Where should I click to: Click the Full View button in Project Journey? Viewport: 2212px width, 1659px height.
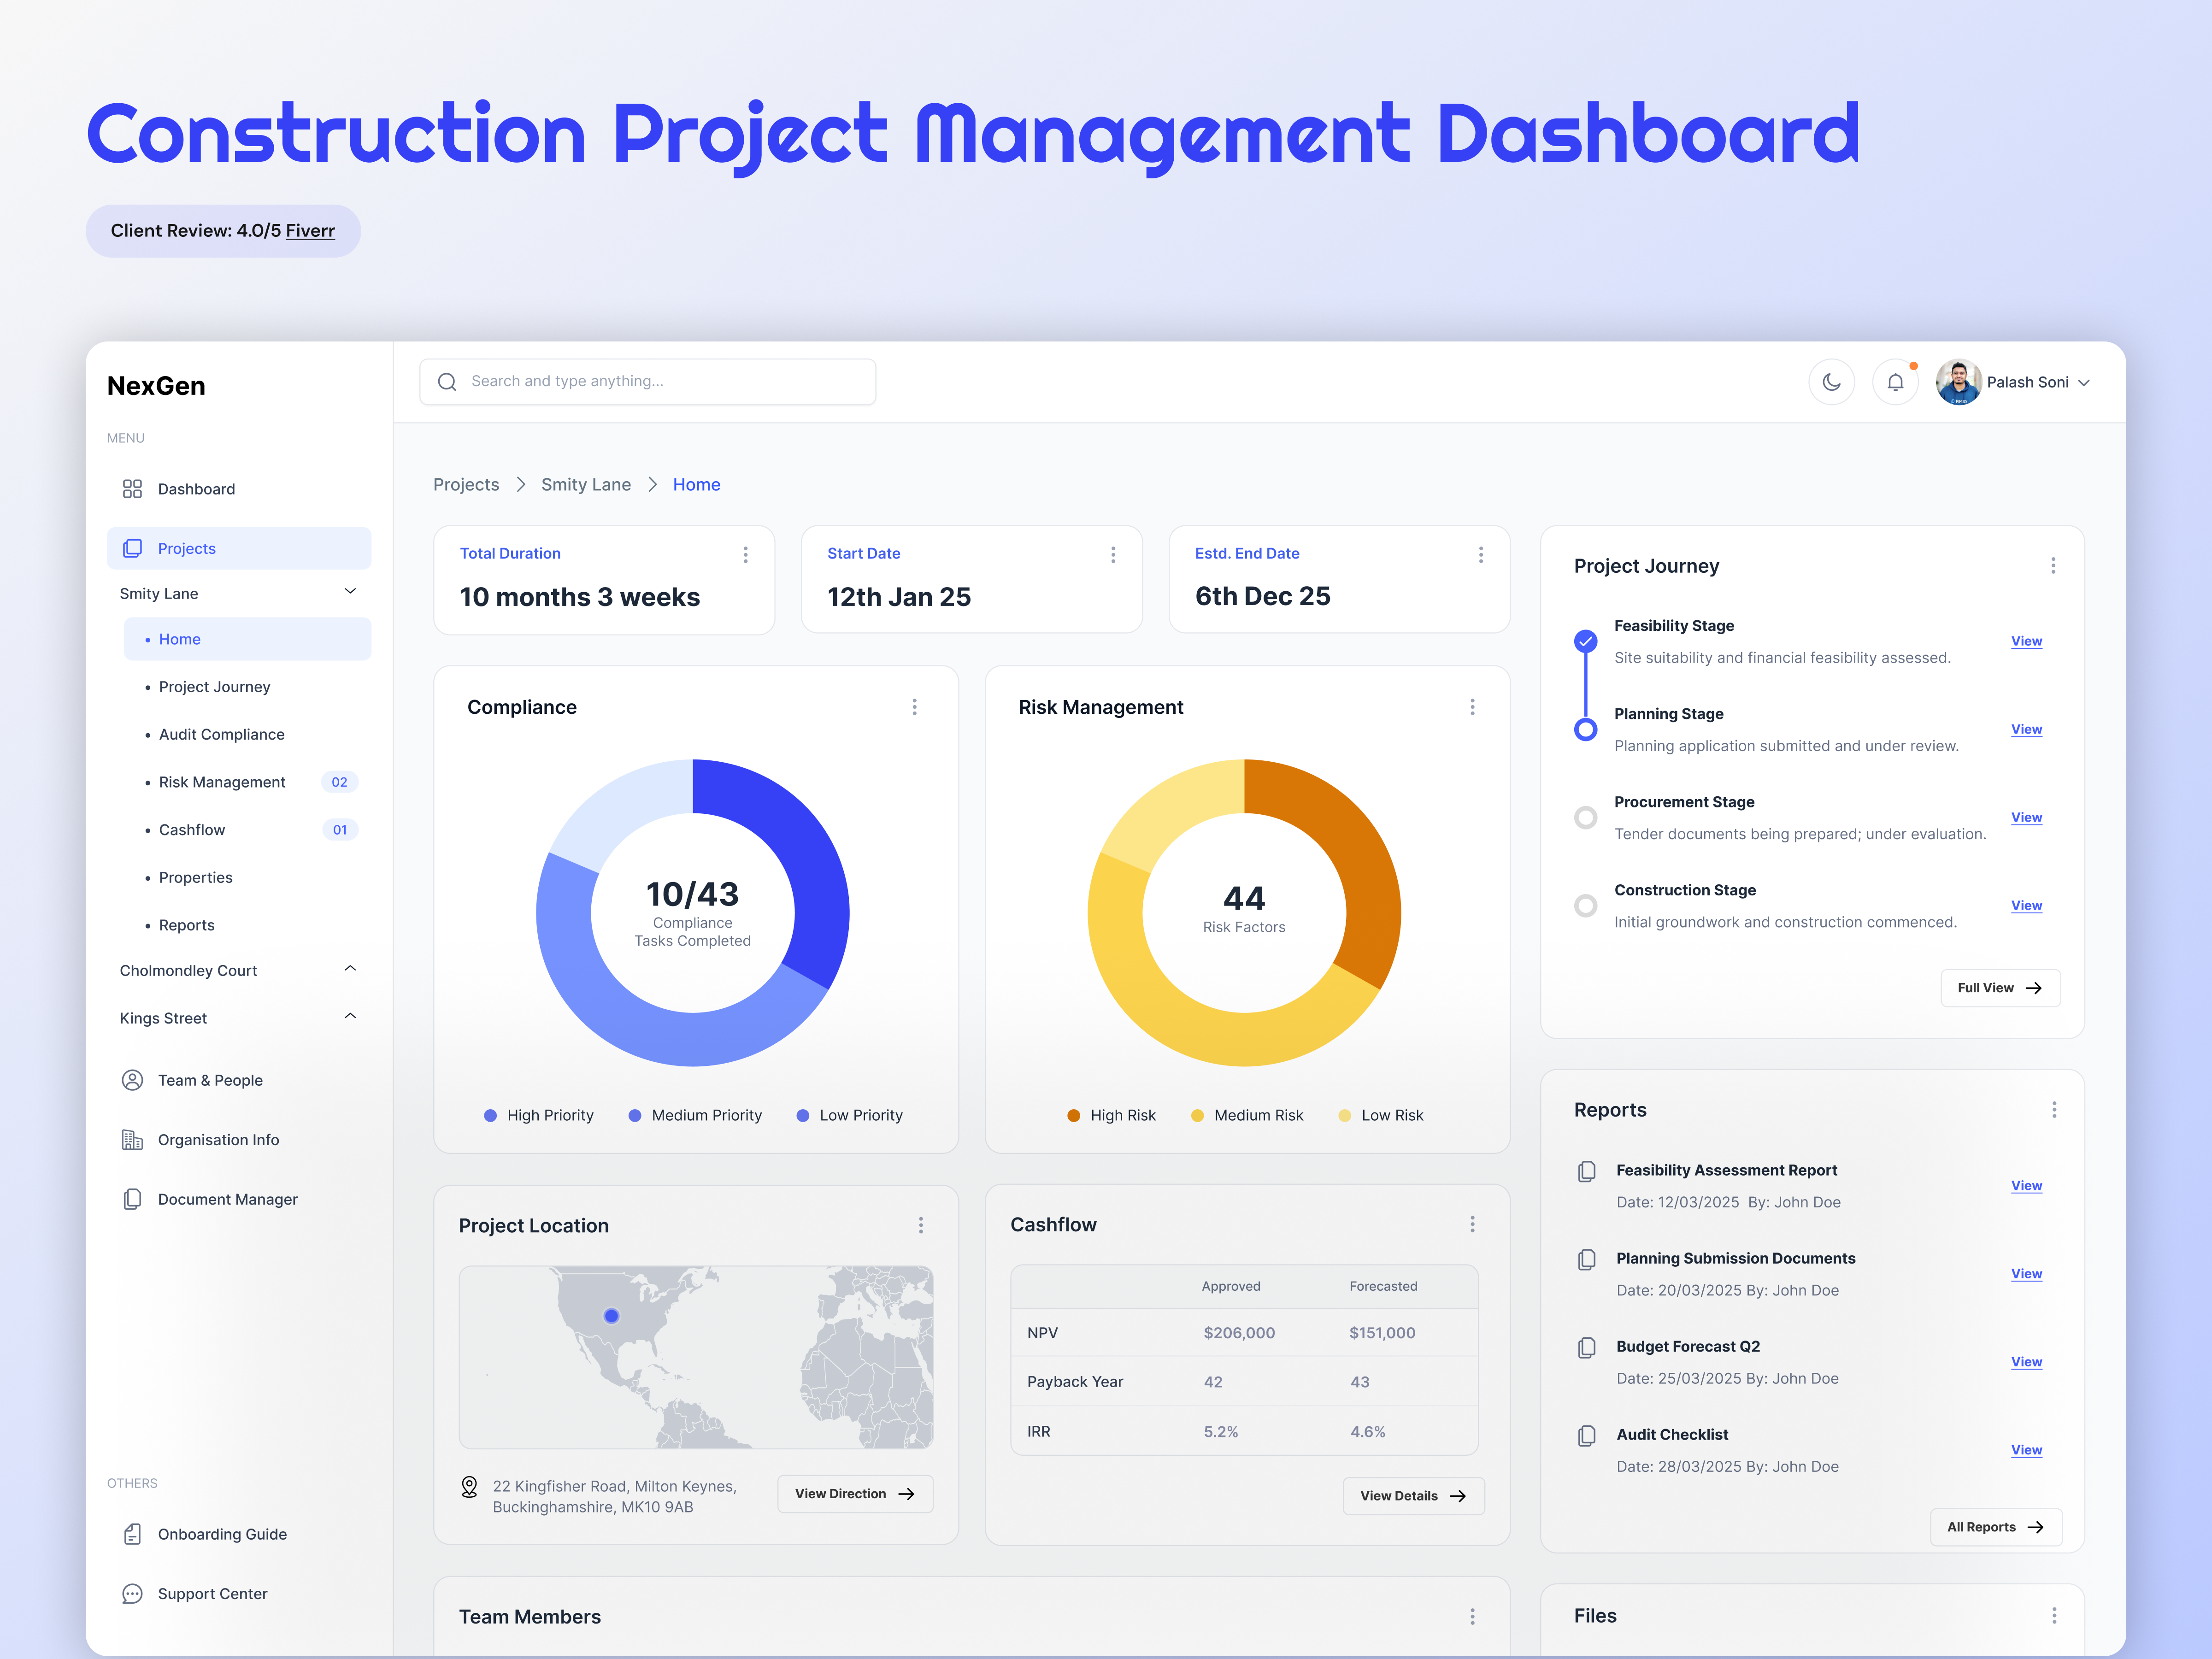[2000, 987]
